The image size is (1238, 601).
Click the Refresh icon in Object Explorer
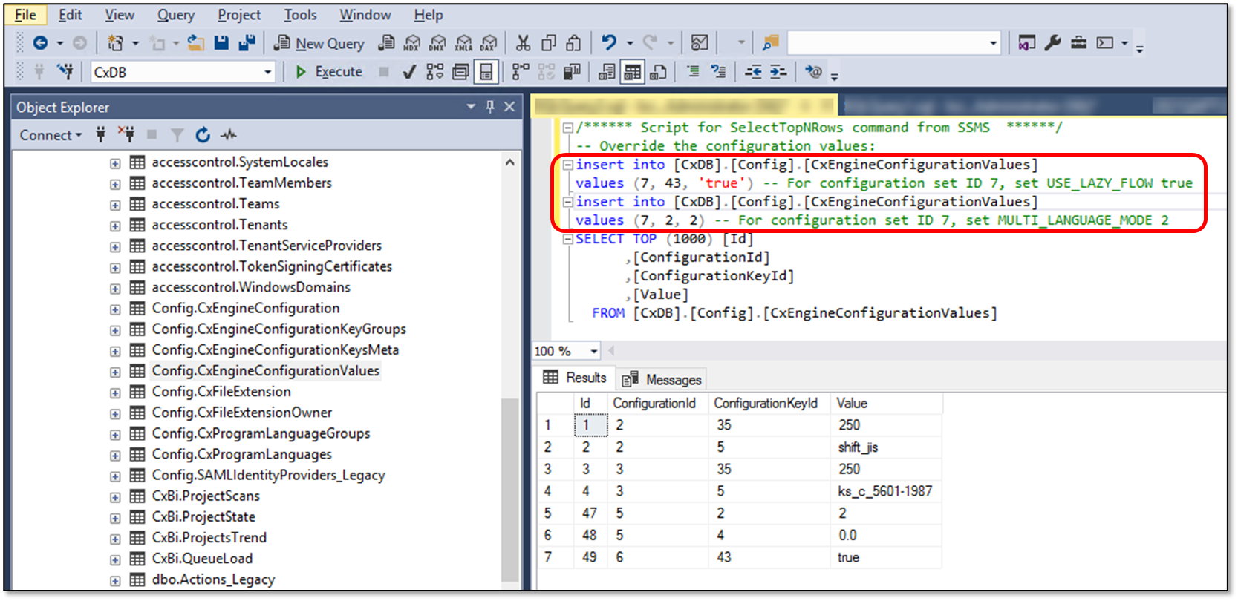point(203,135)
